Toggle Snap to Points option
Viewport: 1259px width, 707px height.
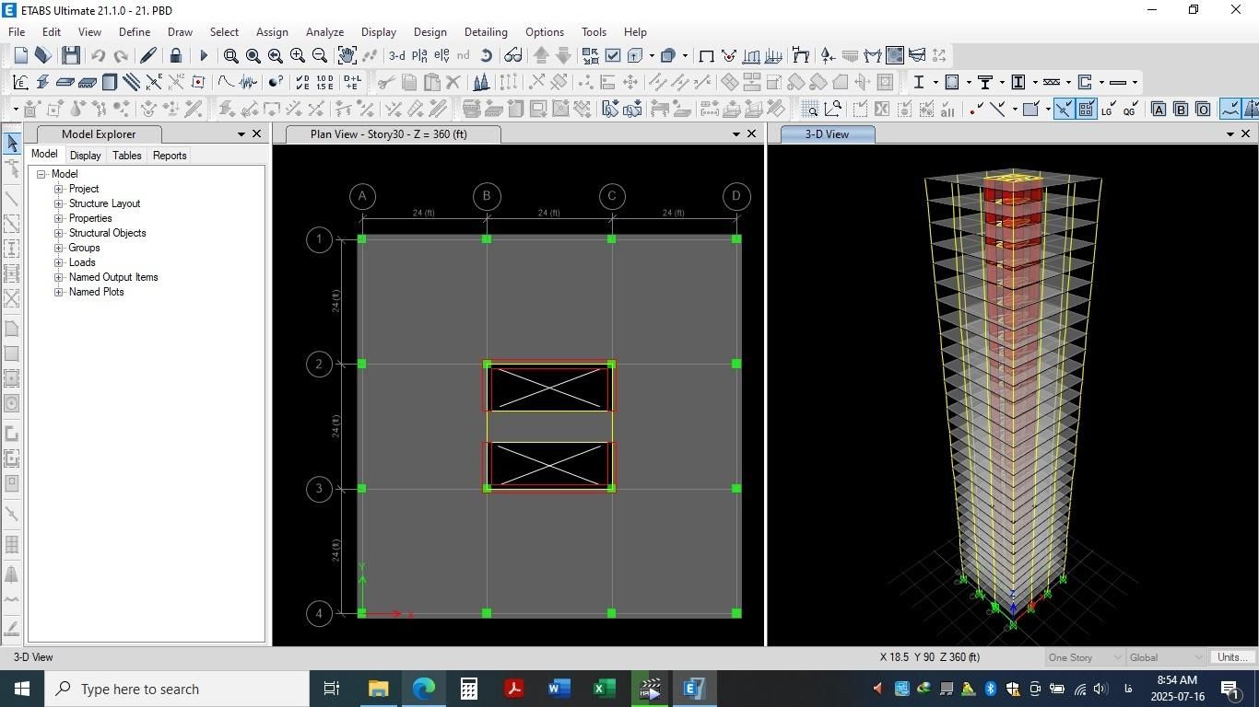(975, 109)
